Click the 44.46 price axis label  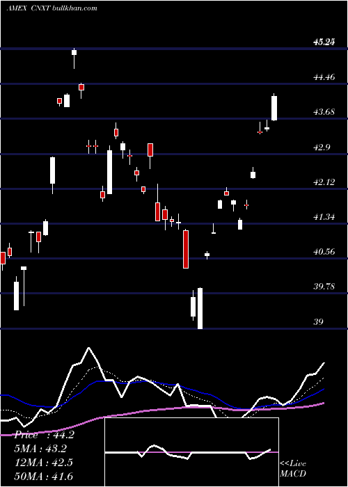tap(324, 77)
